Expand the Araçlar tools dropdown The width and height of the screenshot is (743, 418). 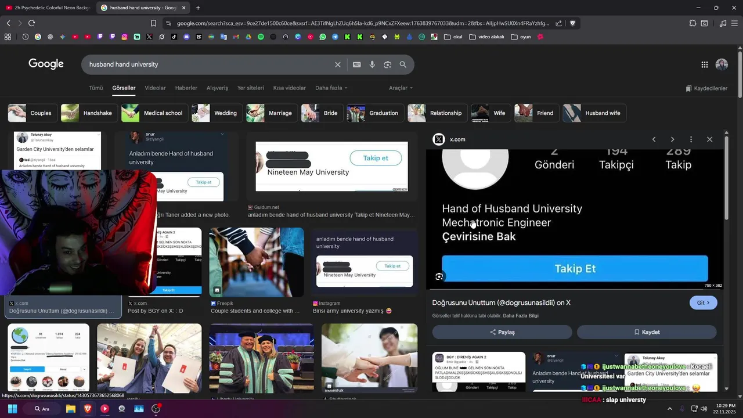click(x=401, y=88)
